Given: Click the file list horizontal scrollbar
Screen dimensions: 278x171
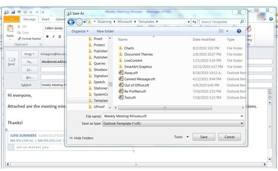Looking at the screenshot, I should pos(165,108).
